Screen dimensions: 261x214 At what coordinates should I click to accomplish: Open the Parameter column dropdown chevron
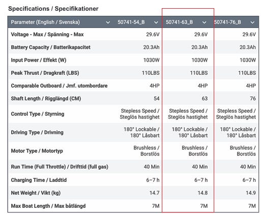tap(108, 22)
